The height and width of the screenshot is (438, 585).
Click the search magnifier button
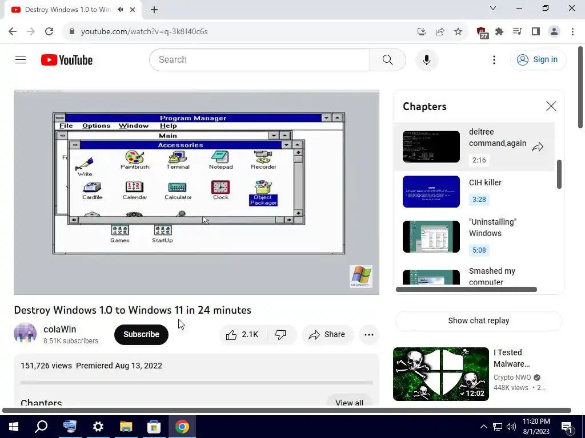coord(388,59)
